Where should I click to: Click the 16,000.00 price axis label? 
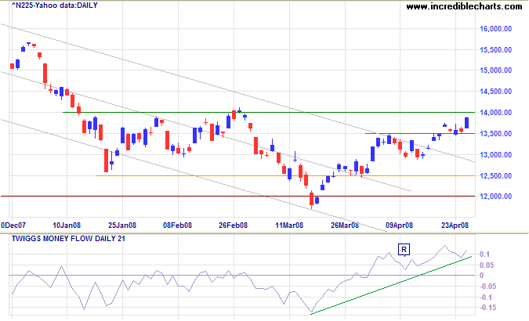(x=495, y=29)
